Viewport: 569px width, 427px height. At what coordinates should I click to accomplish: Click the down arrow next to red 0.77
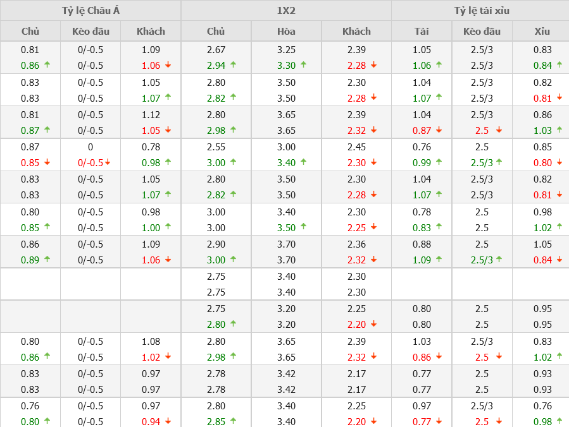[439, 421]
